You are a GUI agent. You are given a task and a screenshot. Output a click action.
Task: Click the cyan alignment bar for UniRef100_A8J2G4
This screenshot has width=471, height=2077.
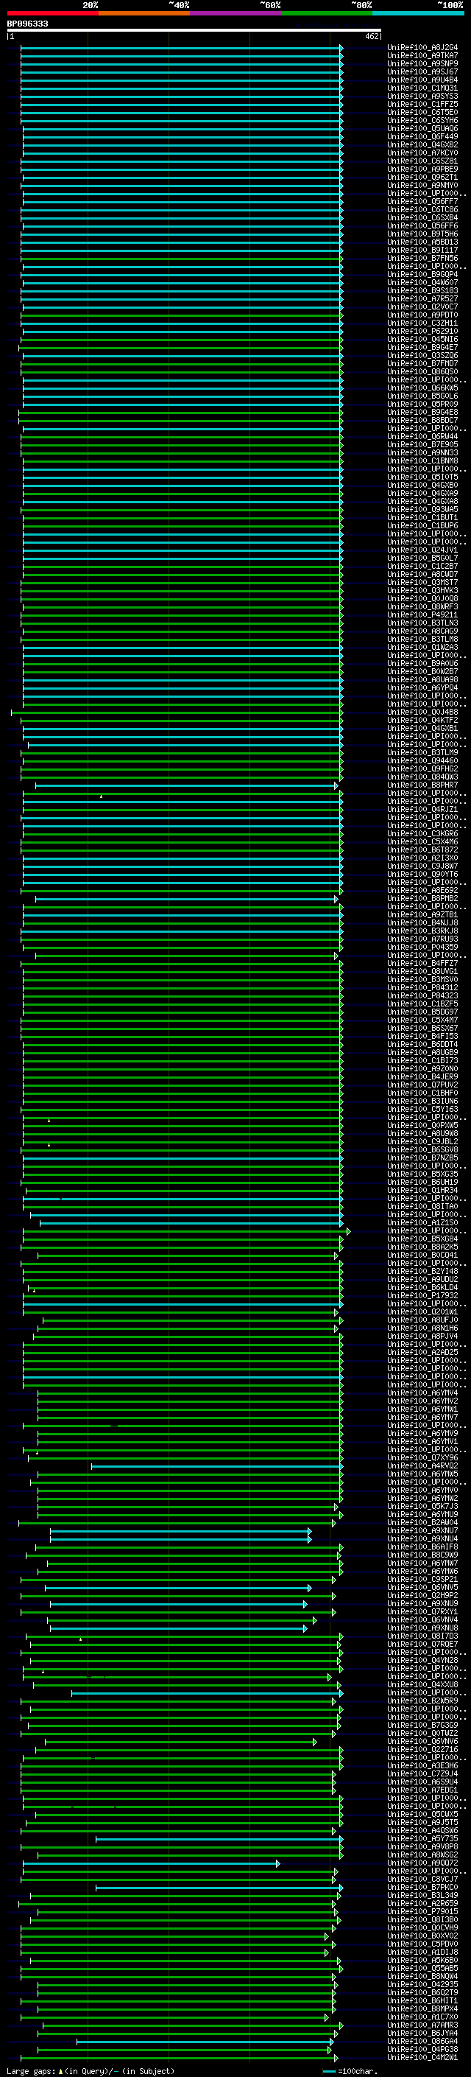[182, 49]
